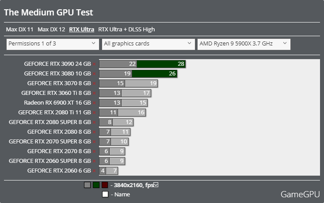Click the white Name legend swatch
Screen dimensions: 324x203
(105, 194)
